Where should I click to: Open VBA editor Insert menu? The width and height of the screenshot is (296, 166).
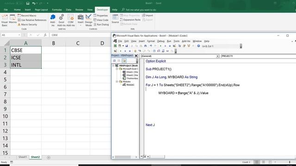click(142, 41)
